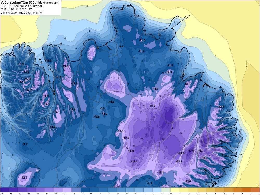Click the -14.1 temperature label

click(47, 104)
